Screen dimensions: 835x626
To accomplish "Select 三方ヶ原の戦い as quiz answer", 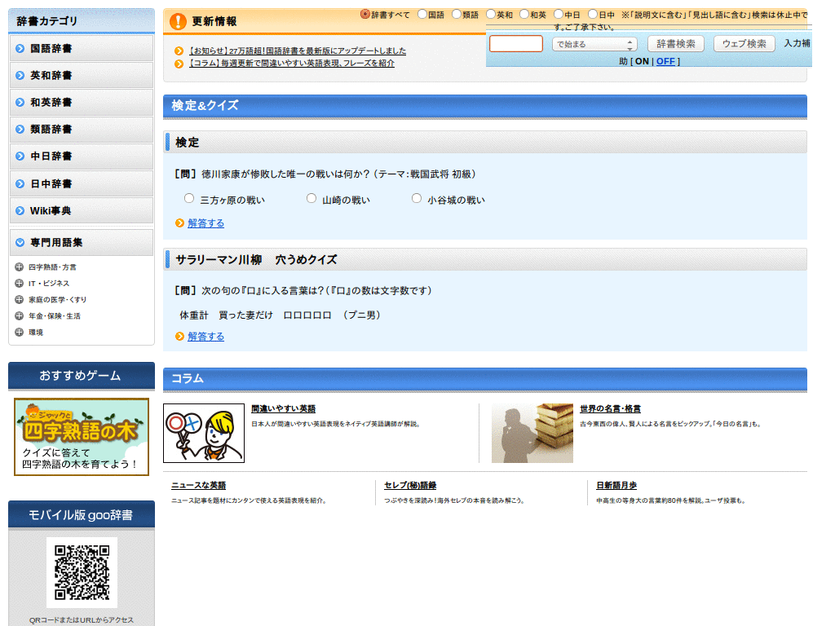I will tap(188, 197).
